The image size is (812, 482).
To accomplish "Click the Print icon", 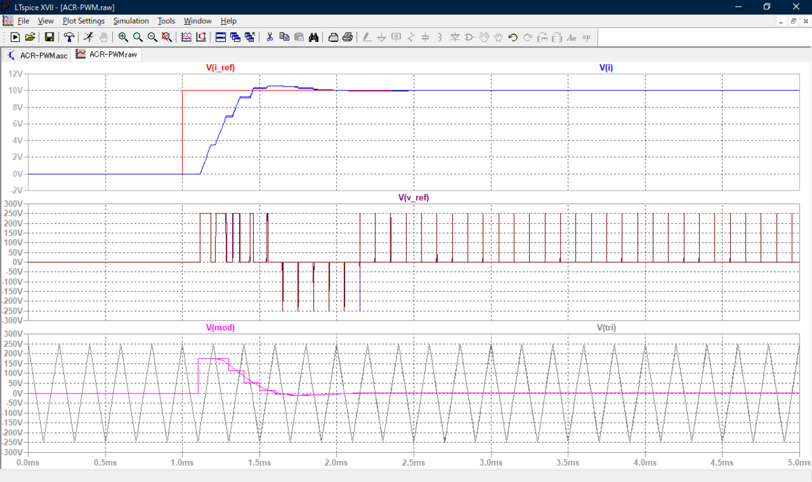I will [x=347, y=37].
